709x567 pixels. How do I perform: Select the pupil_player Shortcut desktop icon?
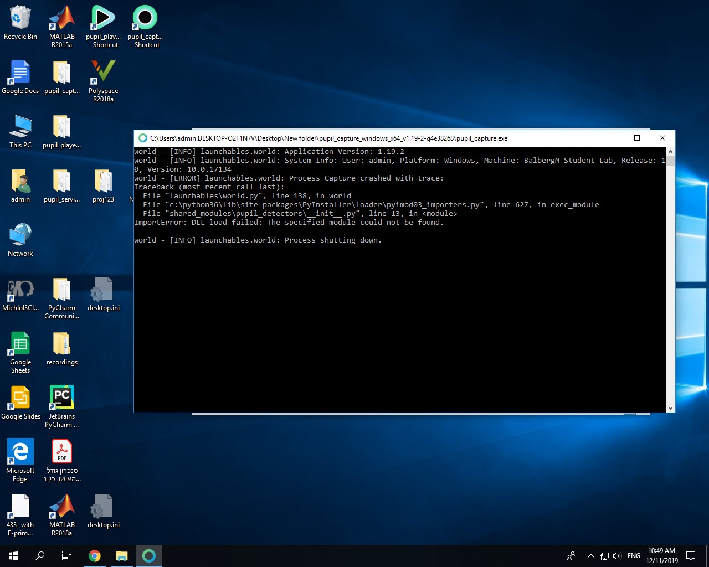pyautogui.click(x=103, y=27)
